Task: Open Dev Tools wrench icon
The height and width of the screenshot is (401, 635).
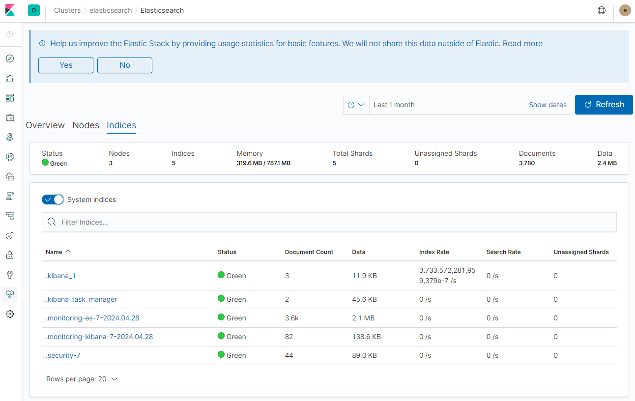Action: point(10,275)
